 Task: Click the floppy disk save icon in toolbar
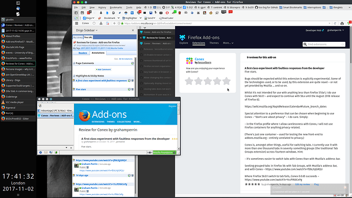point(150,13)
